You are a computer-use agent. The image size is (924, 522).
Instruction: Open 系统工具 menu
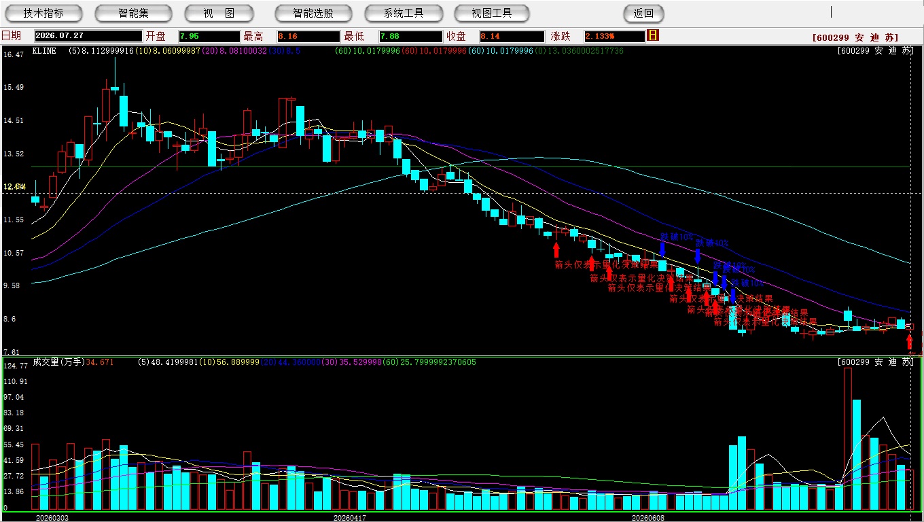click(x=404, y=13)
